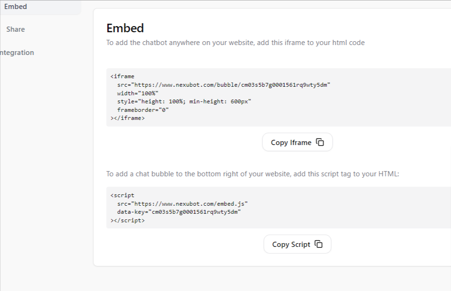Click the frameborder="0" code line
Screen dimensions: 451x291
143,109
